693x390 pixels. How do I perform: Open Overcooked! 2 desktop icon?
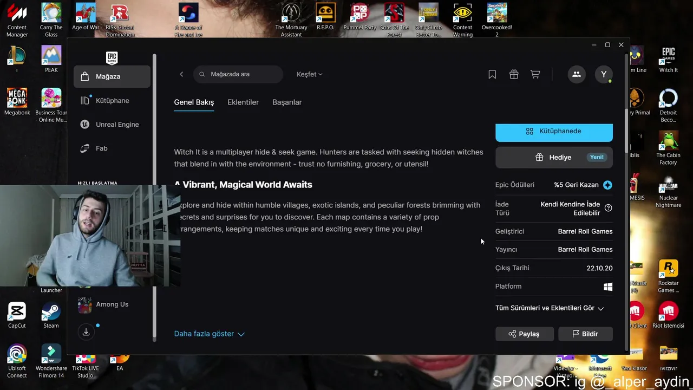[497, 21]
